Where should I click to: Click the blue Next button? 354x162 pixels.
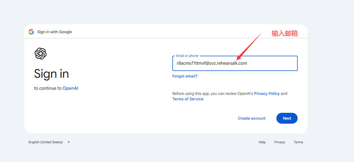click(x=287, y=118)
